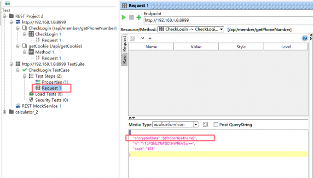Switch to the Request vertical tab
Viewport: 313px width, 178px height.
coord(124,44)
